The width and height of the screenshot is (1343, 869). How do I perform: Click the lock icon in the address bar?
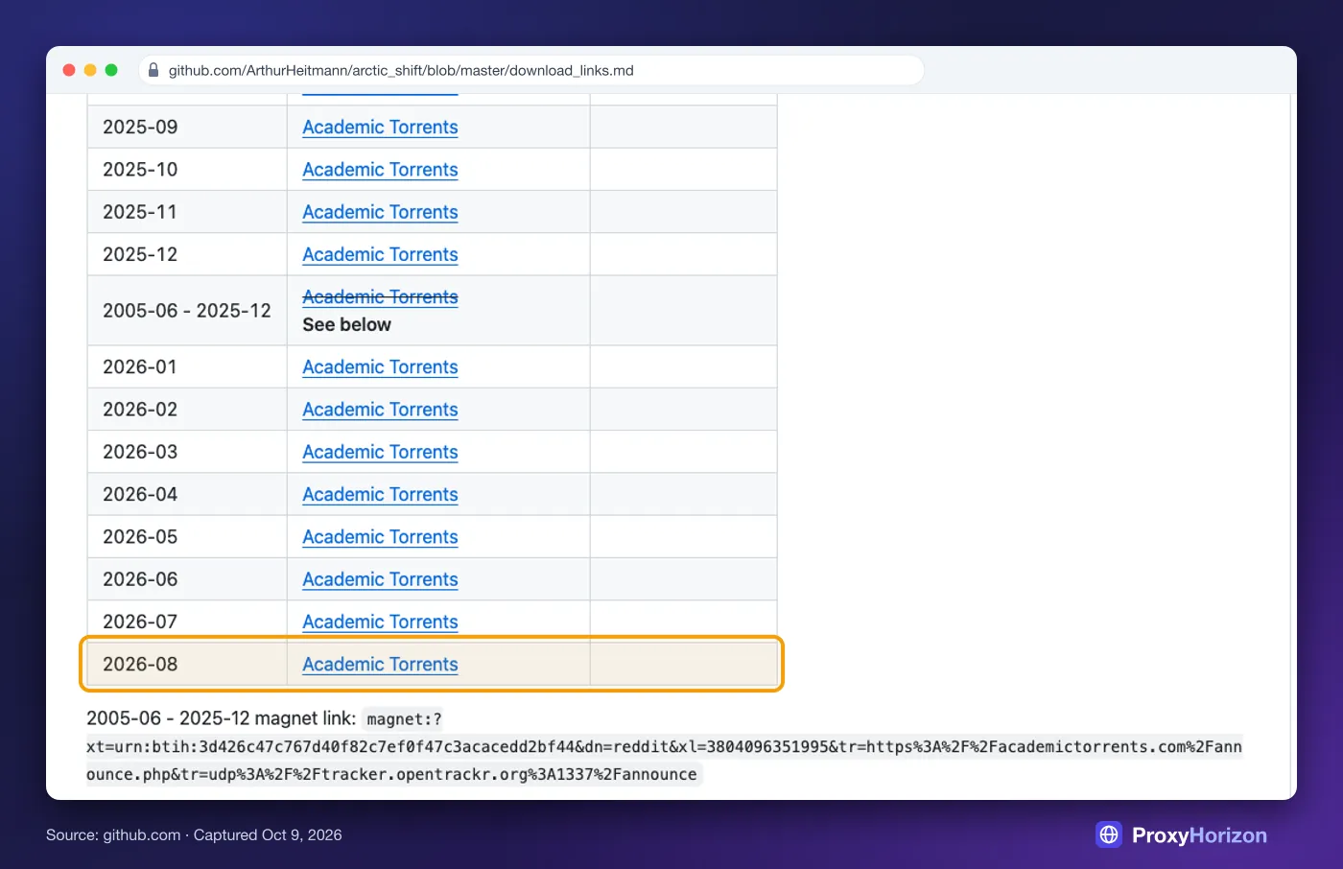click(153, 70)
